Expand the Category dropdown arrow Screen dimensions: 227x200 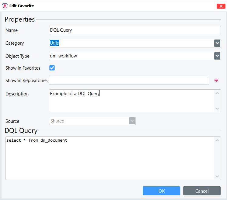[x=217, y=43]
